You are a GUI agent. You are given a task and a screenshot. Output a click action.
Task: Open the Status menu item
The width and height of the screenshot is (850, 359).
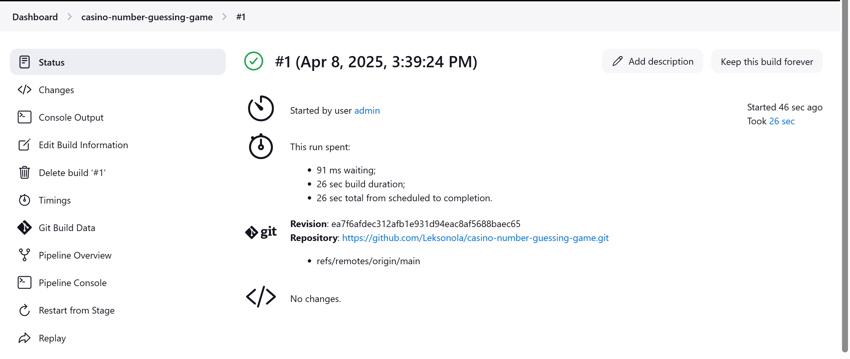118,62
